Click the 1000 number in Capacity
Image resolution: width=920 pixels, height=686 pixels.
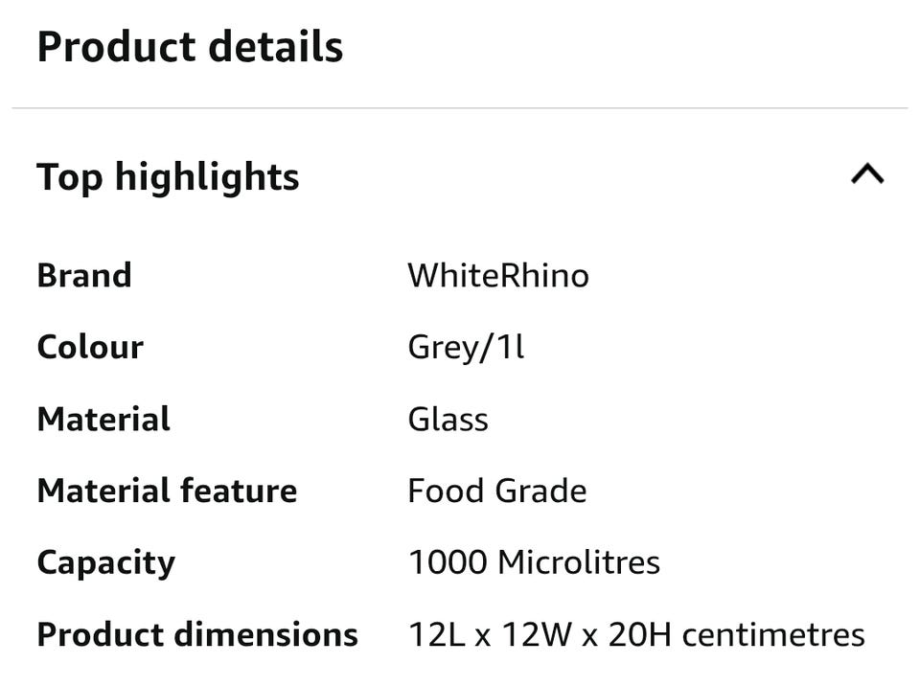click(x=448, y=562)
